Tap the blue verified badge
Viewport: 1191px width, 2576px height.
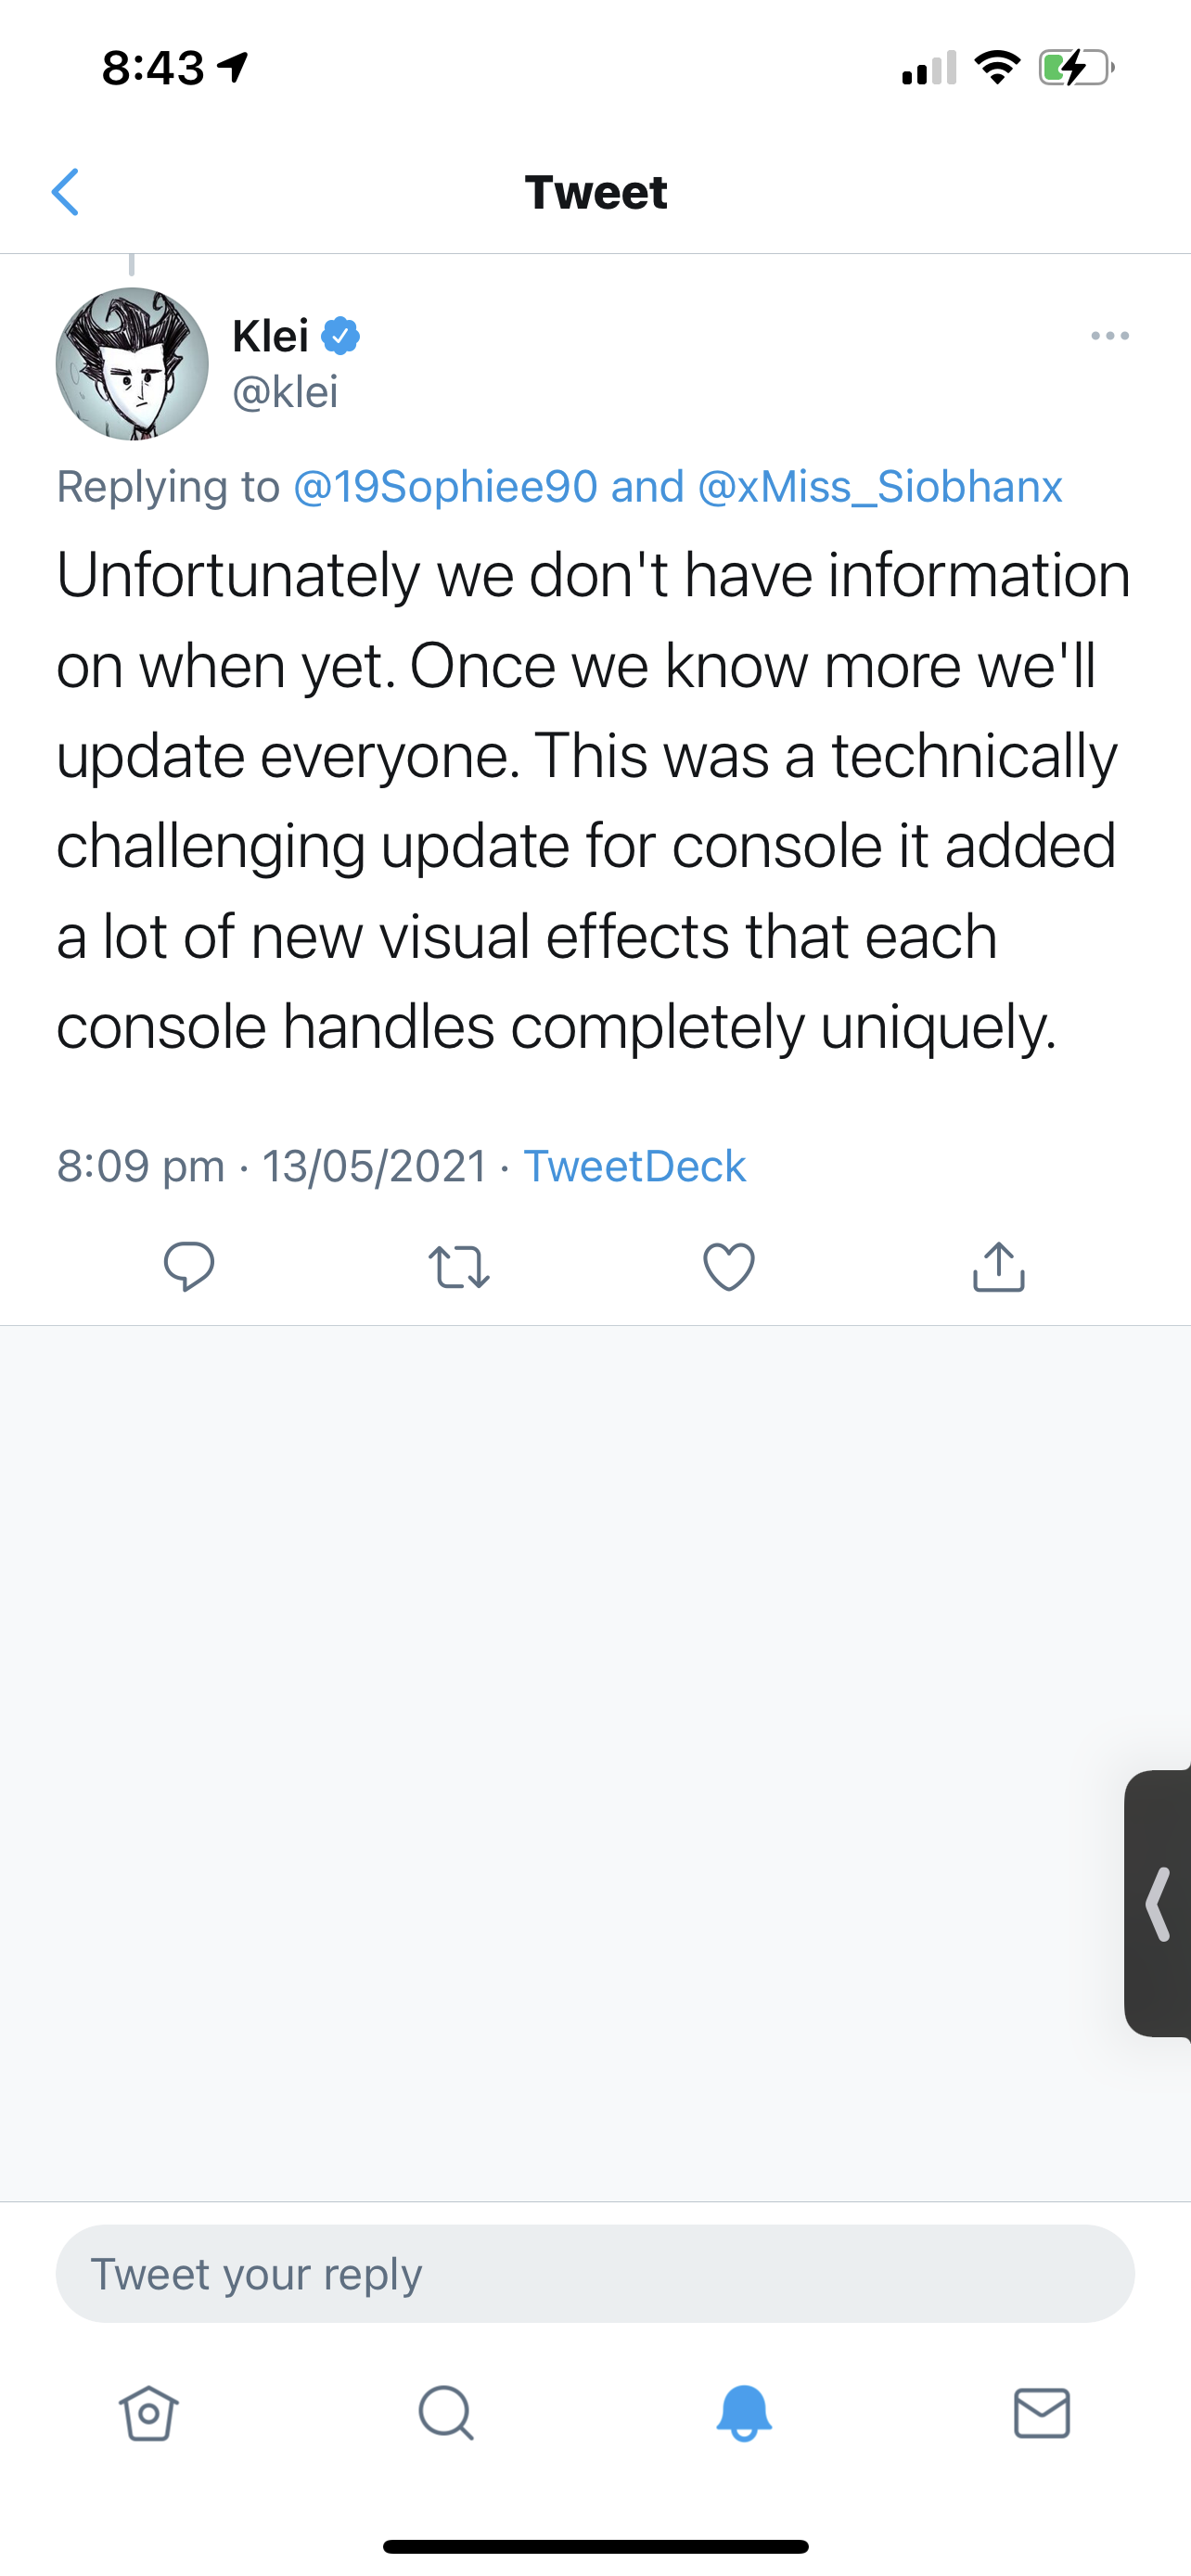(x=341, y=336)
